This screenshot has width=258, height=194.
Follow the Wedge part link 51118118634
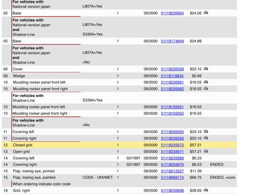point(172,76)
